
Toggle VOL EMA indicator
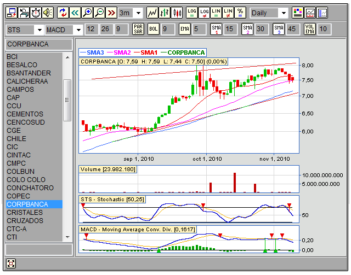(310, 29)
